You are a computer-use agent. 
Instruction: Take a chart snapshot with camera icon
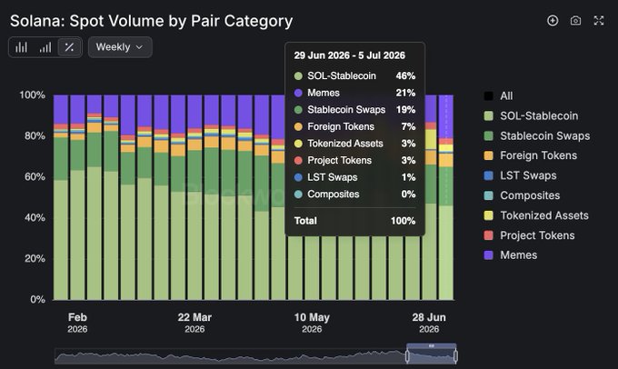(575, 21)
